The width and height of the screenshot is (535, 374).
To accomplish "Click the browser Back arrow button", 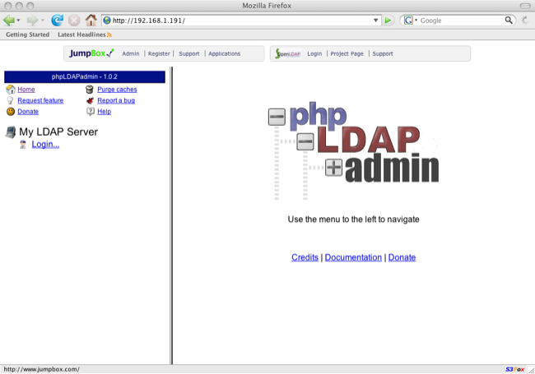I will (x=9, y=21).
